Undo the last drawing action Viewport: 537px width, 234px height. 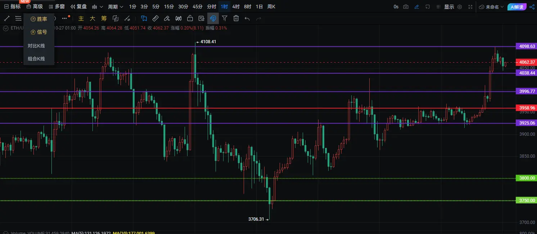[x=247, y=18]
